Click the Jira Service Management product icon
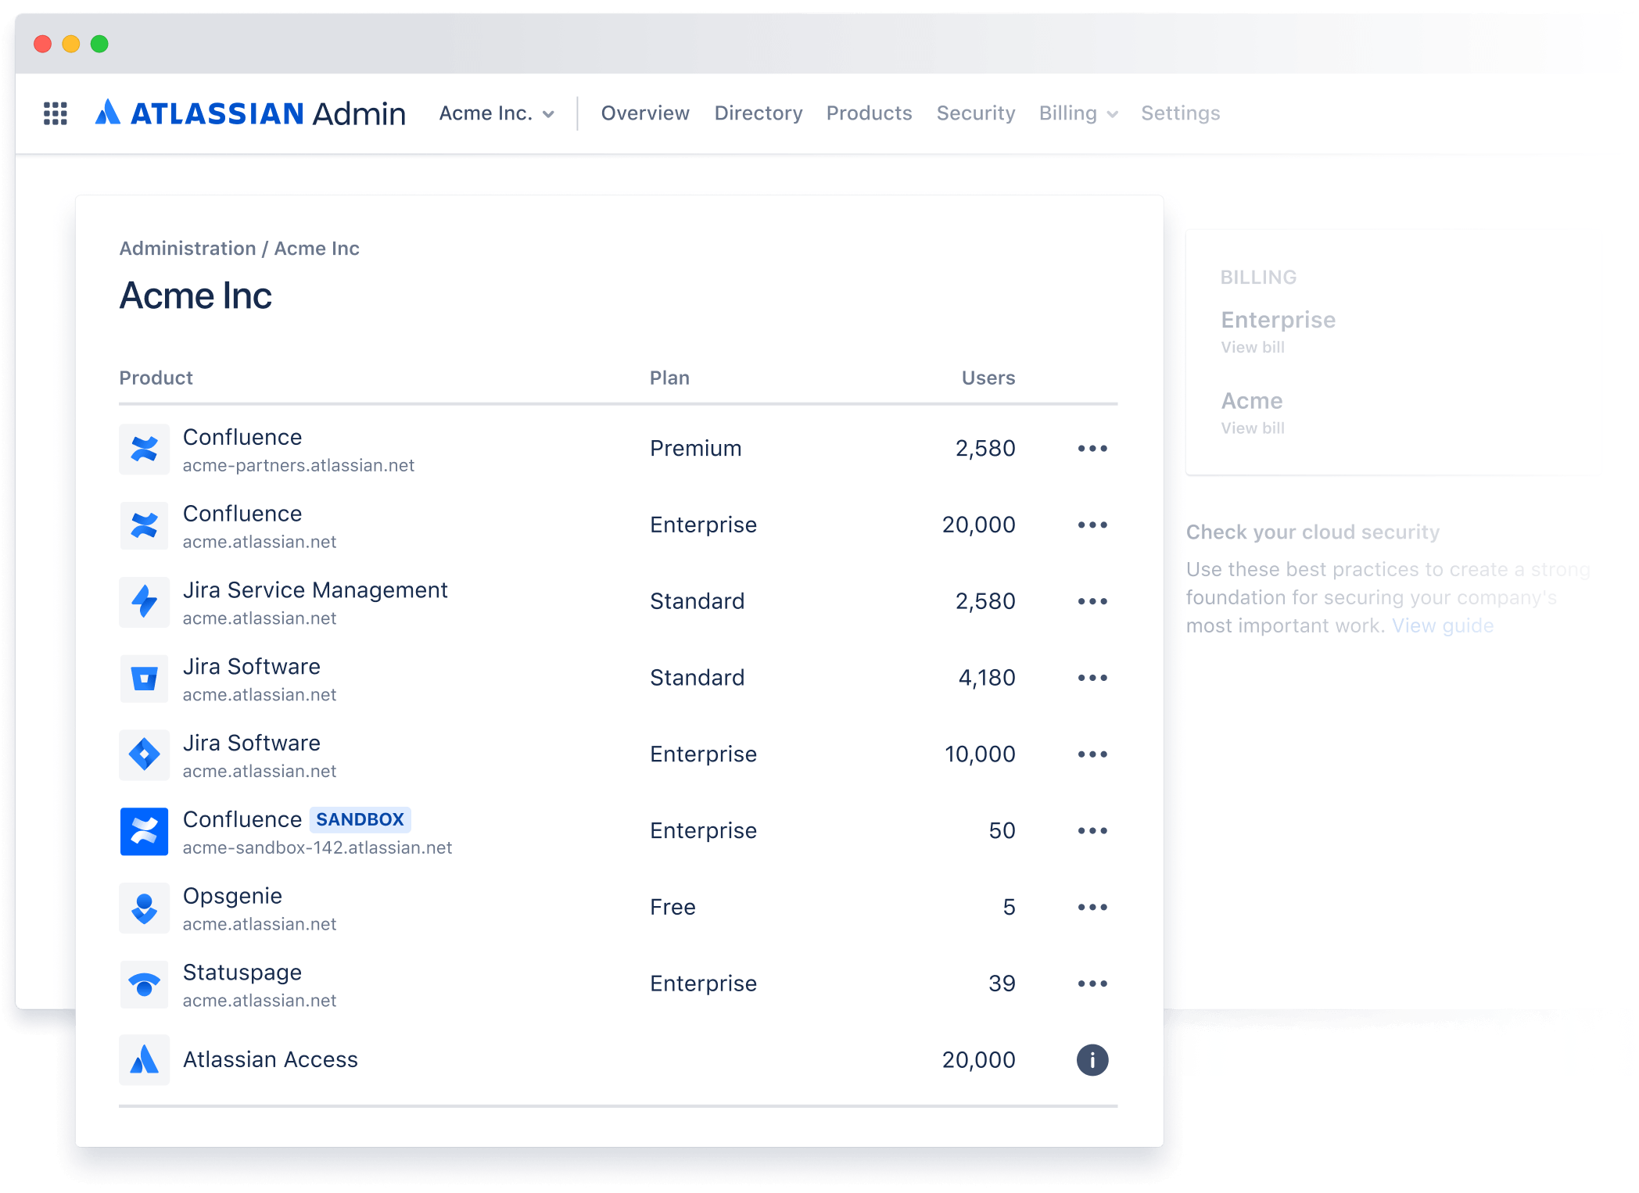This screenshot has height=1193, width=1639. [144, 601]
